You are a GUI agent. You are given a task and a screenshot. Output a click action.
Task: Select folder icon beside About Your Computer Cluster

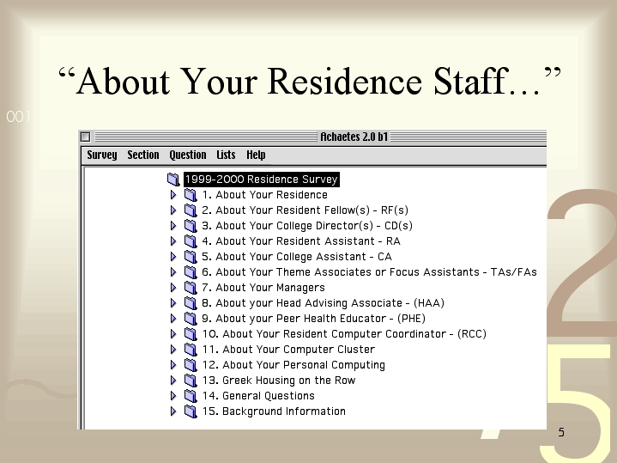[x=191, y=349]
